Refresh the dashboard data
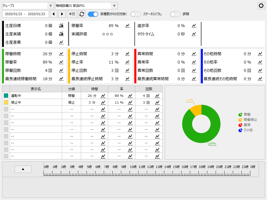 pyautogui.click(x=82, y=14)
